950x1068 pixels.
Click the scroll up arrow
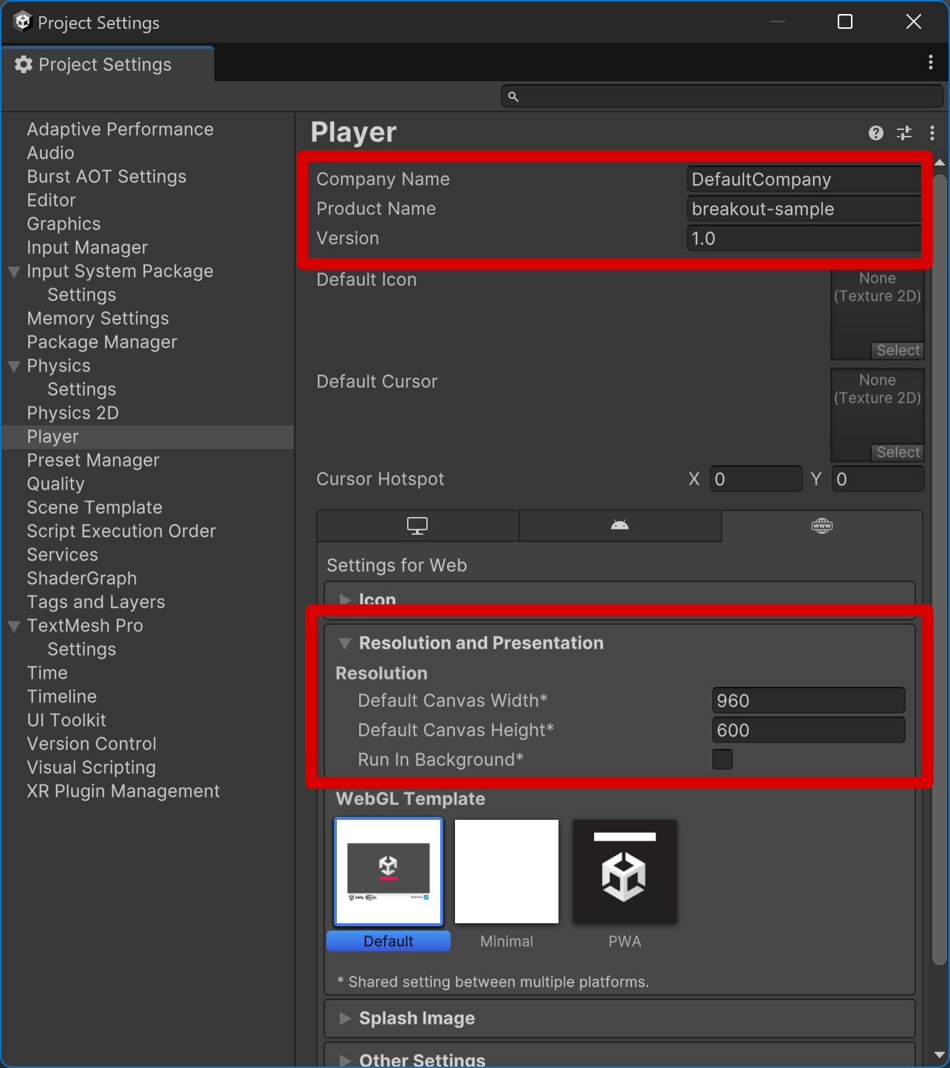point(940,162)
